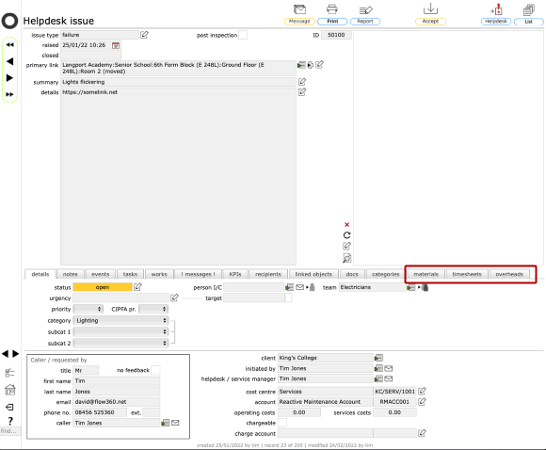Edit the charge account pencil icon
Screen dimensions: 546x450
[x=422, y=433]
